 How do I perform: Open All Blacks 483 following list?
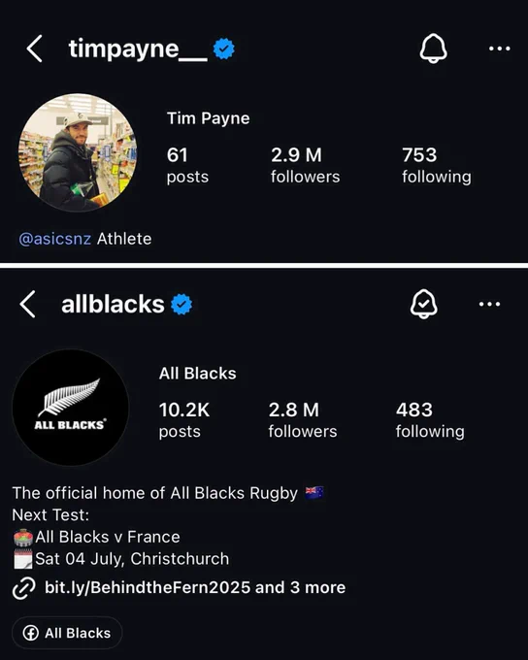pos(430,419)
